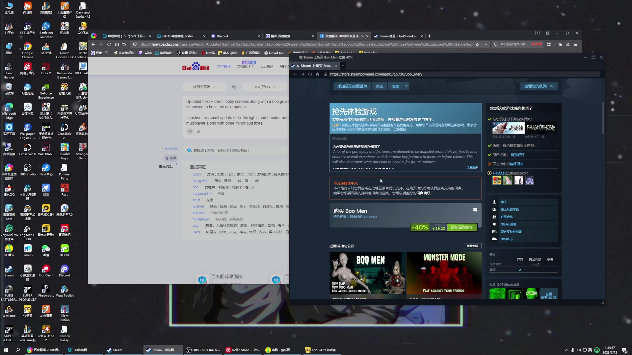
Task: Open dropdown arrow next to 忽略 button
Action: coord(406,86)
